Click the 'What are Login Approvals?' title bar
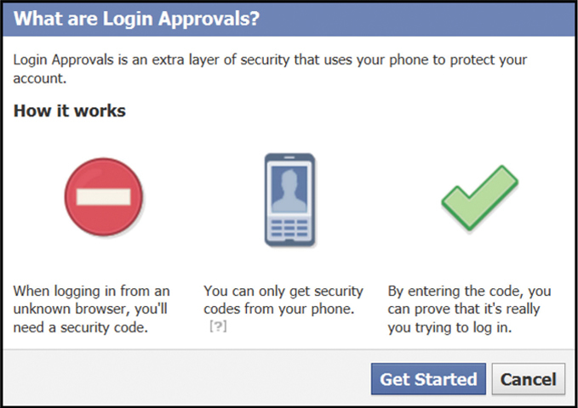 pyautogui.click(x=289, y=19)
